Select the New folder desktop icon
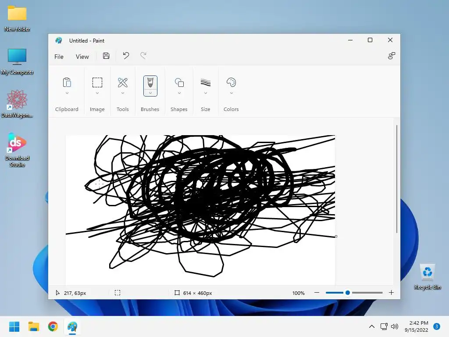The height and width of the screenshot is (337, 449). point(17,18)
